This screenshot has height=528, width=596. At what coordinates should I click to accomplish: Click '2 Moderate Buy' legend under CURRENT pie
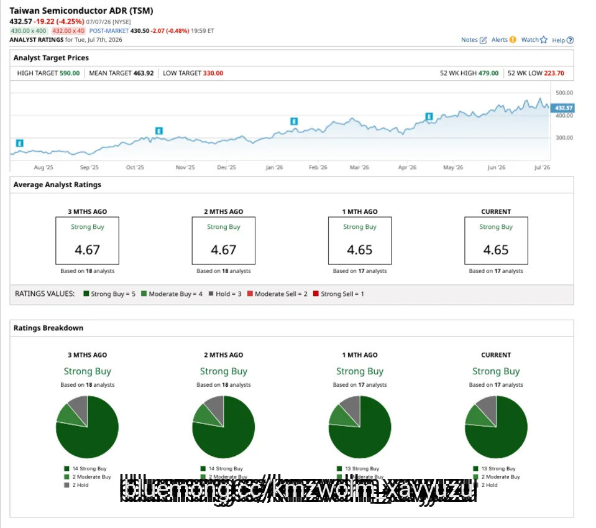[497, 476]
